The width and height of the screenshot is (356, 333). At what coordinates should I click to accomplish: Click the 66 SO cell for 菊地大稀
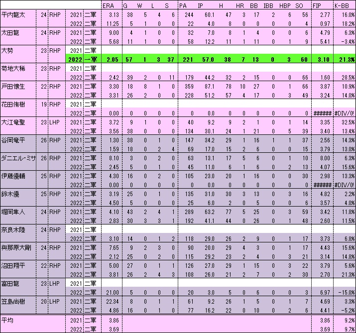tap(305, 78)
